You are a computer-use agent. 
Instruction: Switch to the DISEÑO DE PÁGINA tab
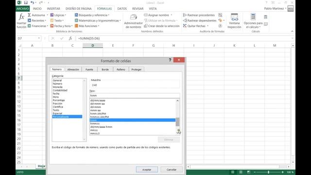tap(79, 9)
